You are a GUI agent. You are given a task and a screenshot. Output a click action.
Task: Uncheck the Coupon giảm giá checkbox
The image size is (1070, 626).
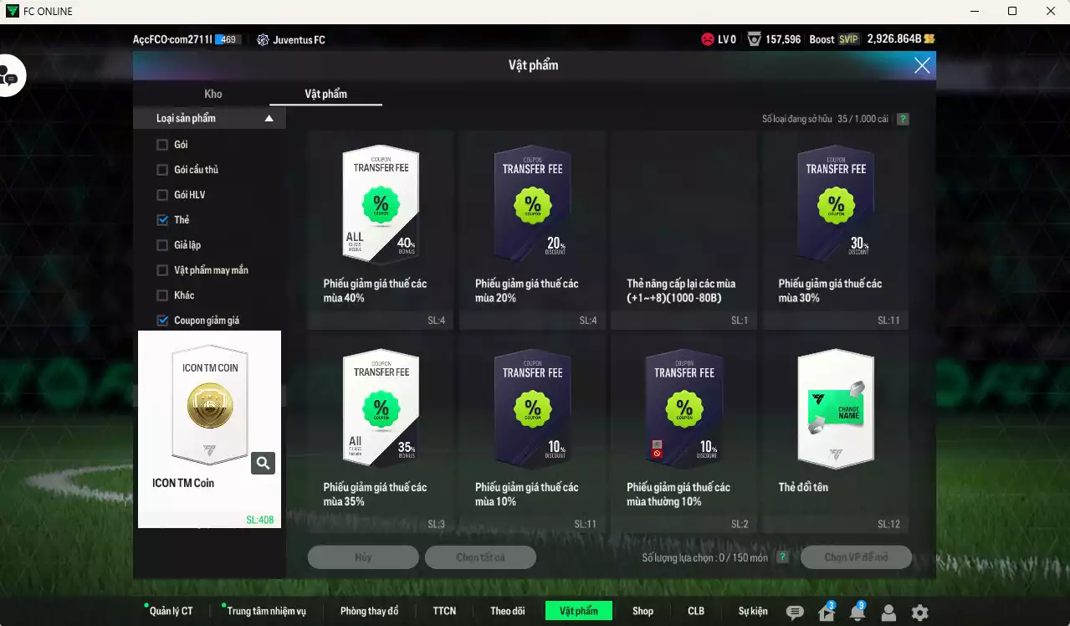(162, 321)
